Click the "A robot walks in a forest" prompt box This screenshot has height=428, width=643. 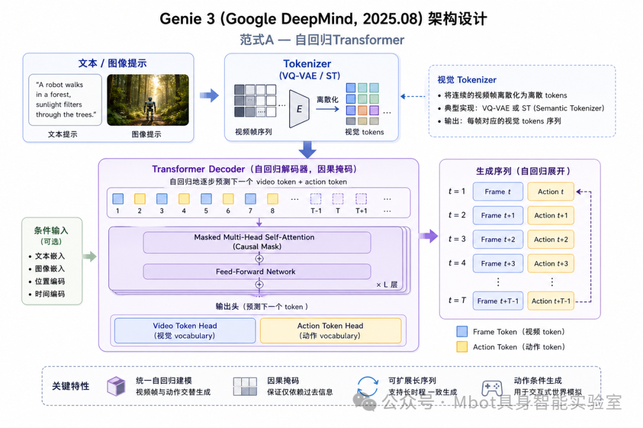(x=65, y=99)
